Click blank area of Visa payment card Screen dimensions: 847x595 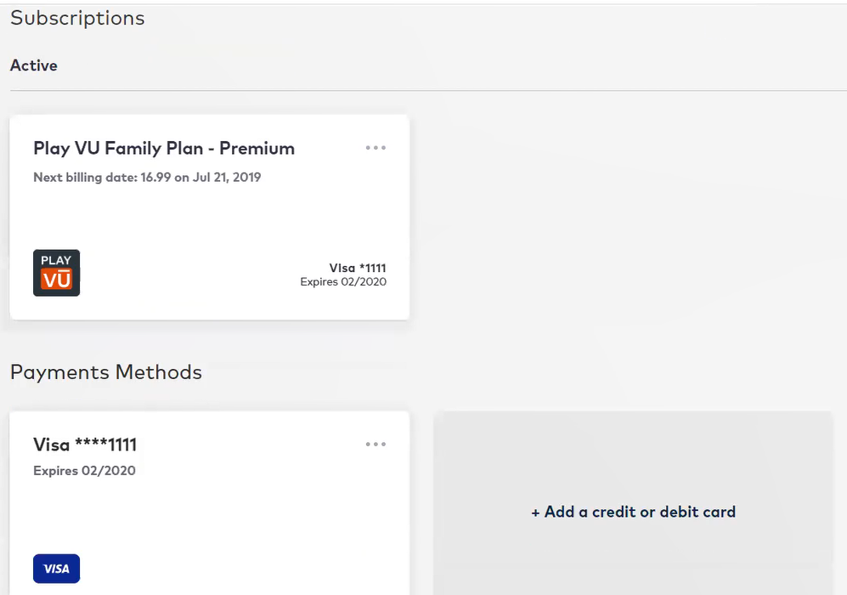216,518
